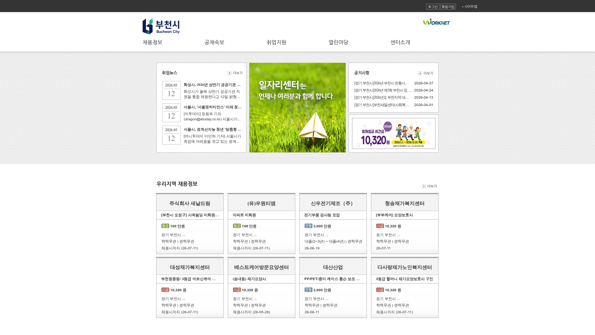Click the first 2026.05 12 date box

(171, 91)
